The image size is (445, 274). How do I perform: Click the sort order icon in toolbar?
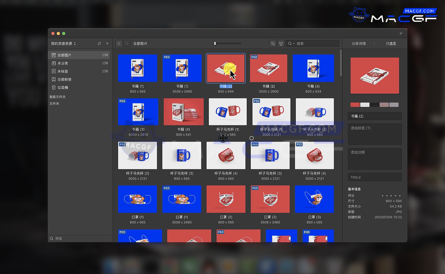(273, 44)
